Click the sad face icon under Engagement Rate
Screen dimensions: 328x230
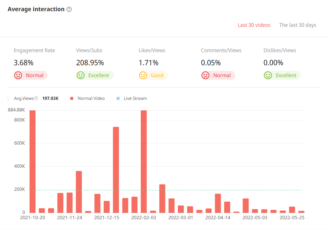coord(18,75)
